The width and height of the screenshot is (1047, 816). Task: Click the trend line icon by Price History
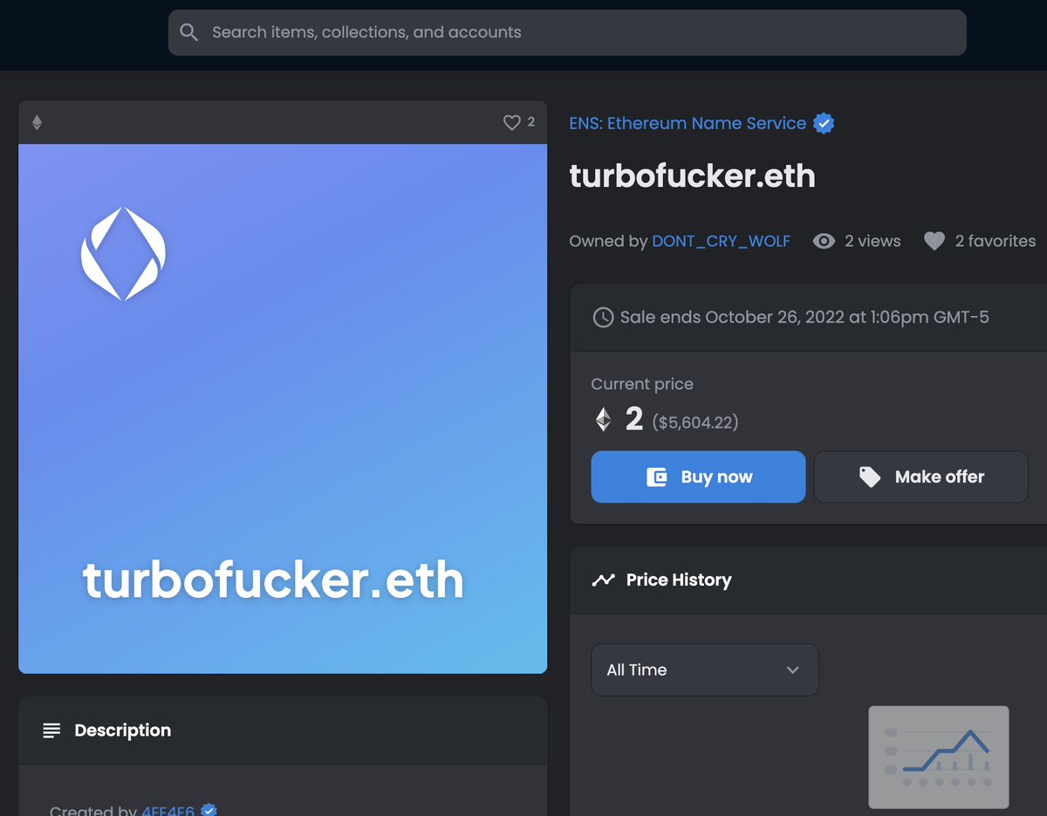tap(603, 579)
